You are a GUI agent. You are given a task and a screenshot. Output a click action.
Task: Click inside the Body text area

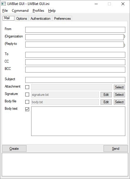coord(78,121)
